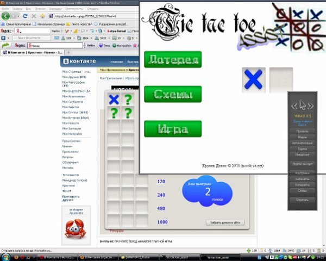Click the green Firefox back arrow
Image resolution: width=326 pixels, height=261 pixels.
(7, 16)
